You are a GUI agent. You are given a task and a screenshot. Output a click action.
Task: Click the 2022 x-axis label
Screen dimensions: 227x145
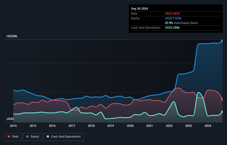tap(169, 126)
